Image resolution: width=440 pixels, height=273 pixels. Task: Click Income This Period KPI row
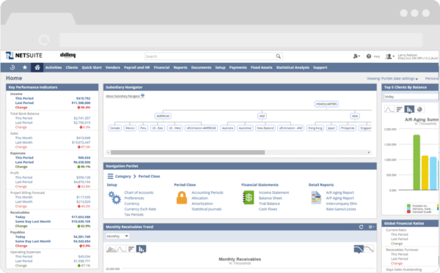click(53, 99)
